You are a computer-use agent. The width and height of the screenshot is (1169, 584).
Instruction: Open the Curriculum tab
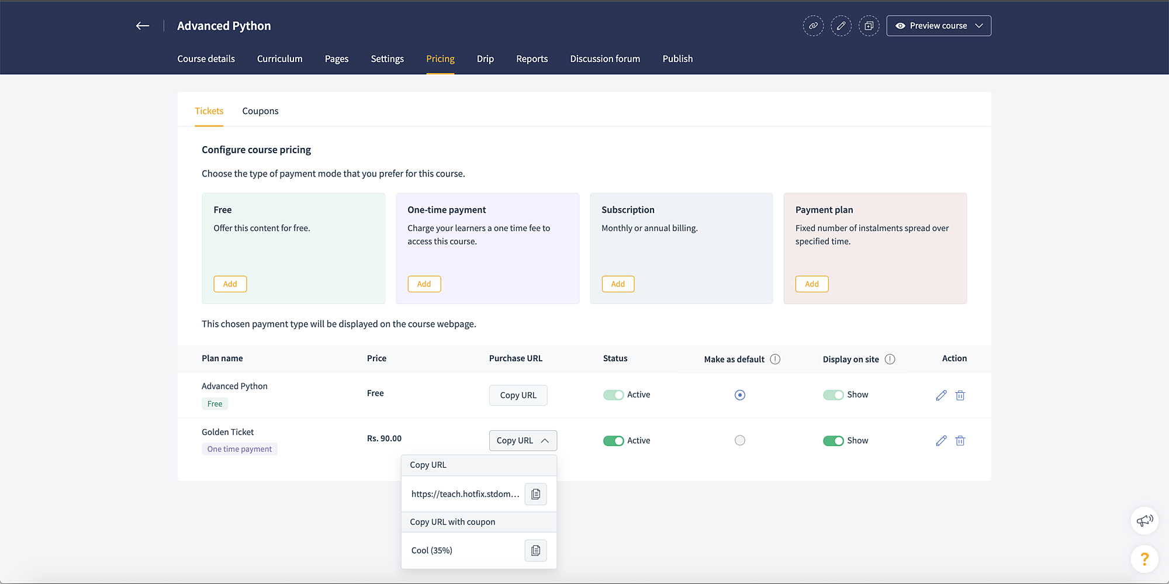[x=279, y=59]
